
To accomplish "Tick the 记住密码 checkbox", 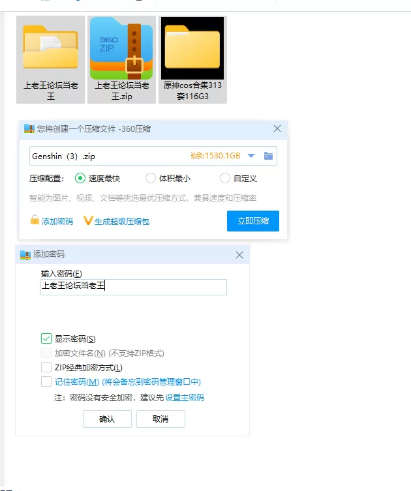I will coord(46,381).
